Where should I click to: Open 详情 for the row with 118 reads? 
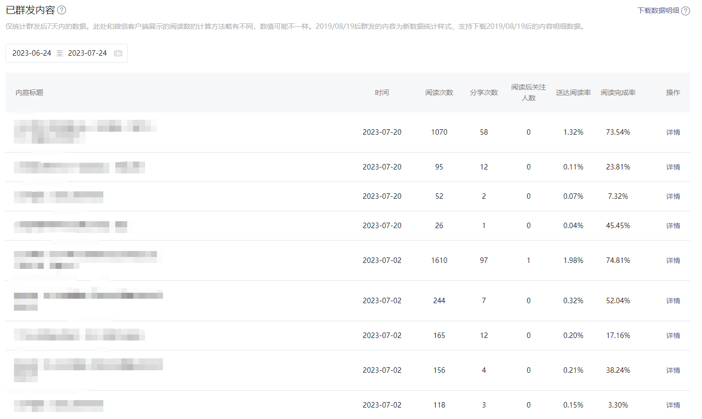(673, 405)
